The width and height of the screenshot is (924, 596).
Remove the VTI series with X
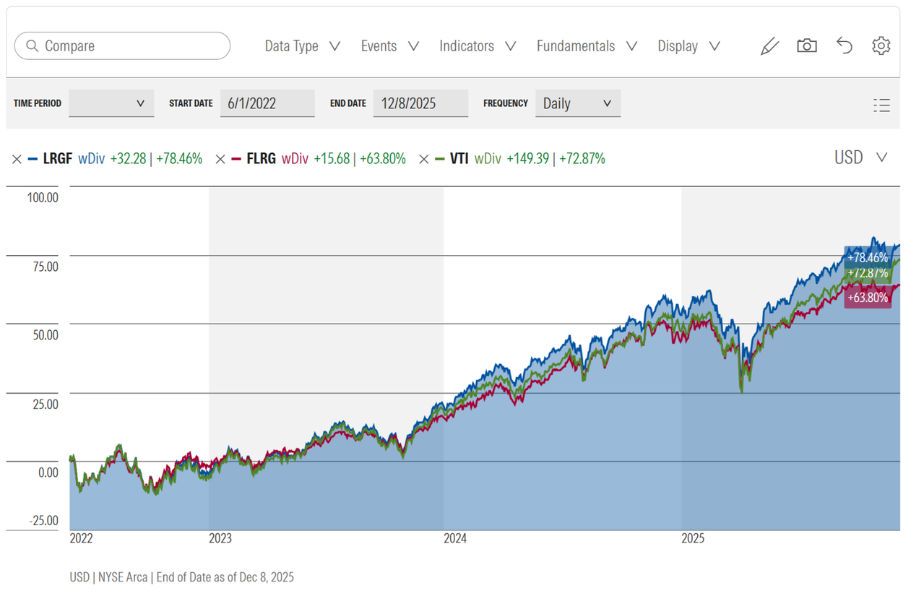tap(424, 159)
